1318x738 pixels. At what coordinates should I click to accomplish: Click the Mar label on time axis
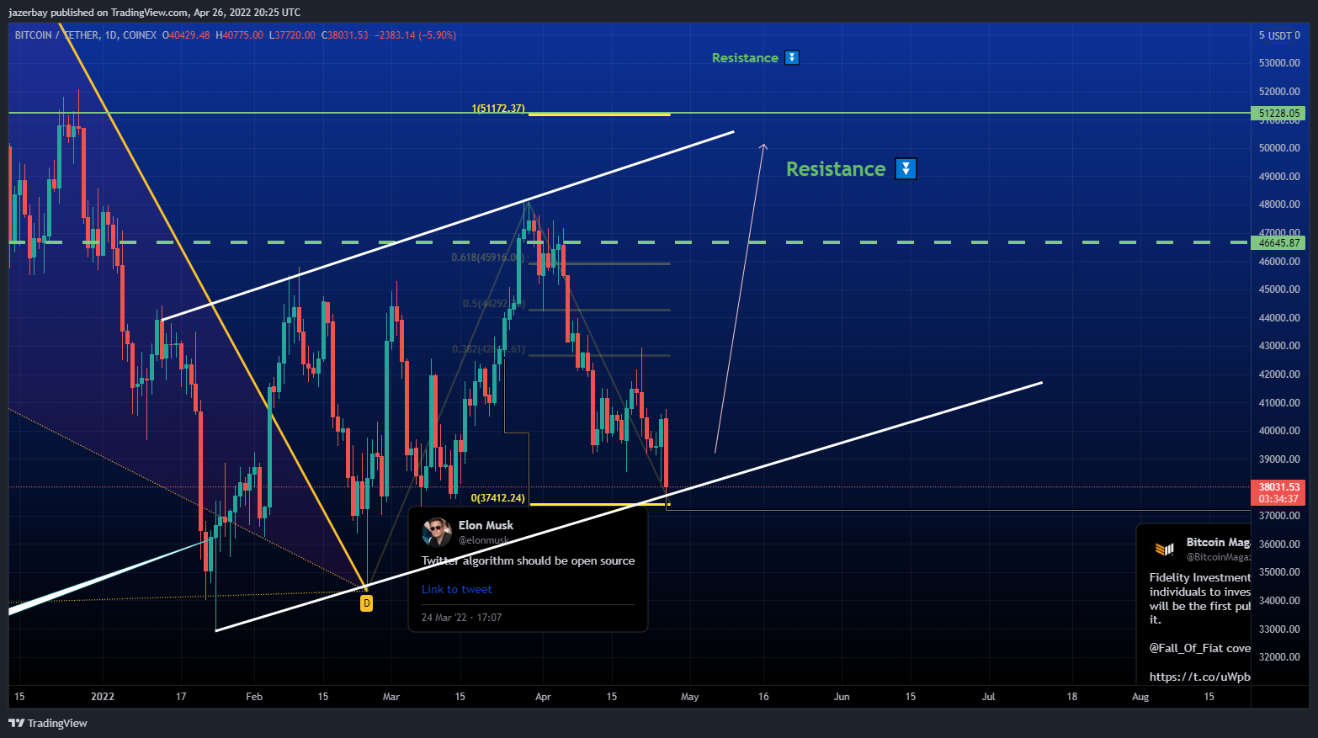(391, 697)
